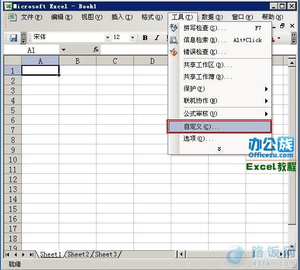
Task: Click the Spelling check icon in Tools menu
Action: [x=174, y=28]
